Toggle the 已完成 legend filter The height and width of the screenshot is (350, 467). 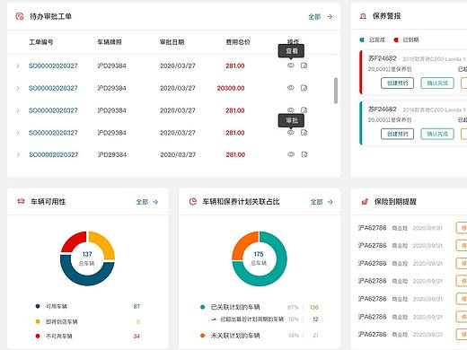click(x=372, y=39)
